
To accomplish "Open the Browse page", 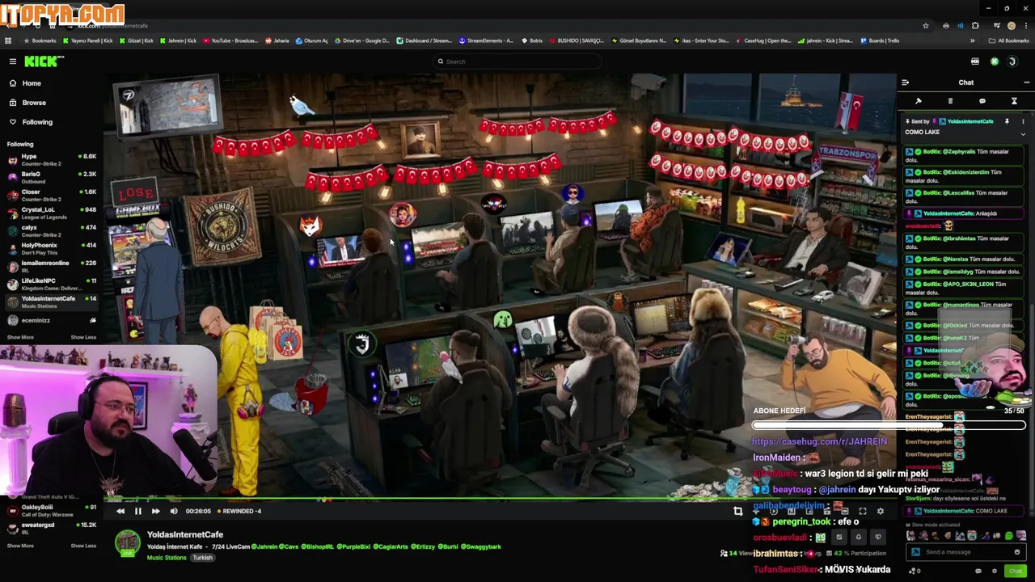I will click(34, 103).
